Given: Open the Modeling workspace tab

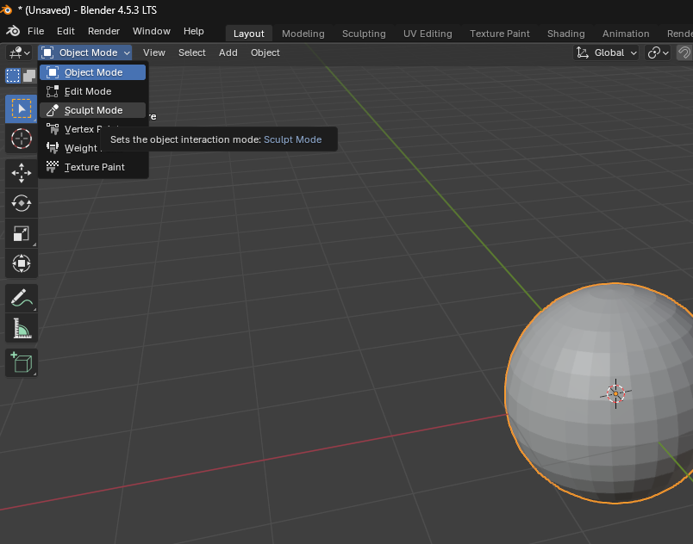Looking at the screenshot, I should click(303, 34).
